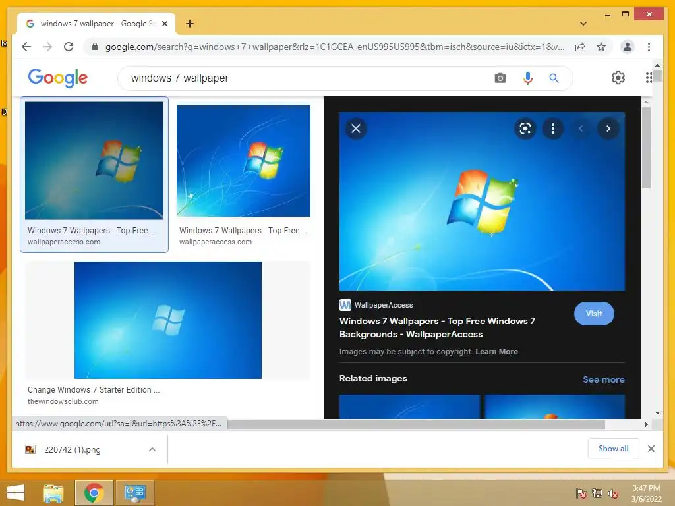Expand options for 220742 (1).png download
The height and width of the screenshot is (506, 675).
click(152, 449)
